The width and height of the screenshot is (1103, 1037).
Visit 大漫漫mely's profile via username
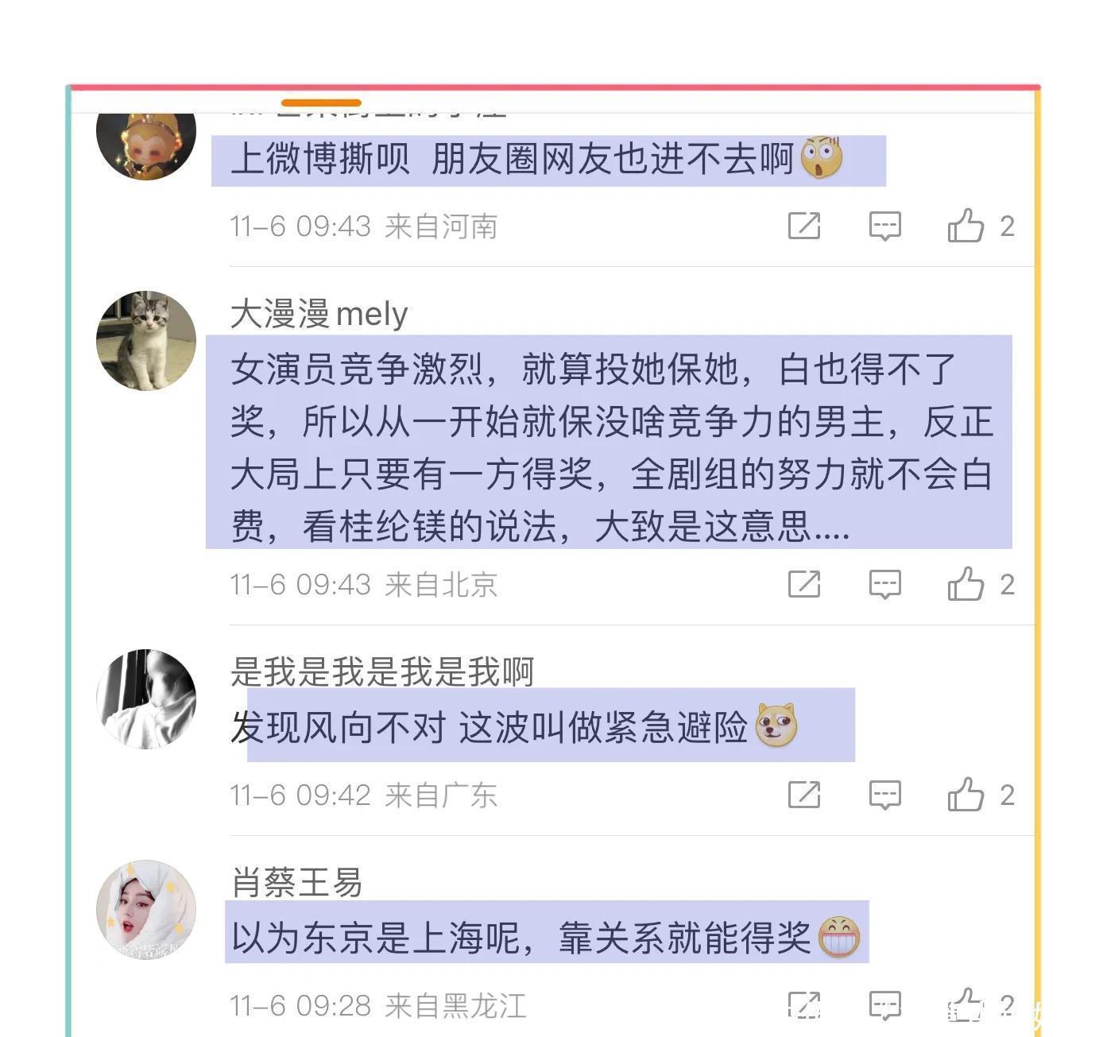[x=319, y=314]
